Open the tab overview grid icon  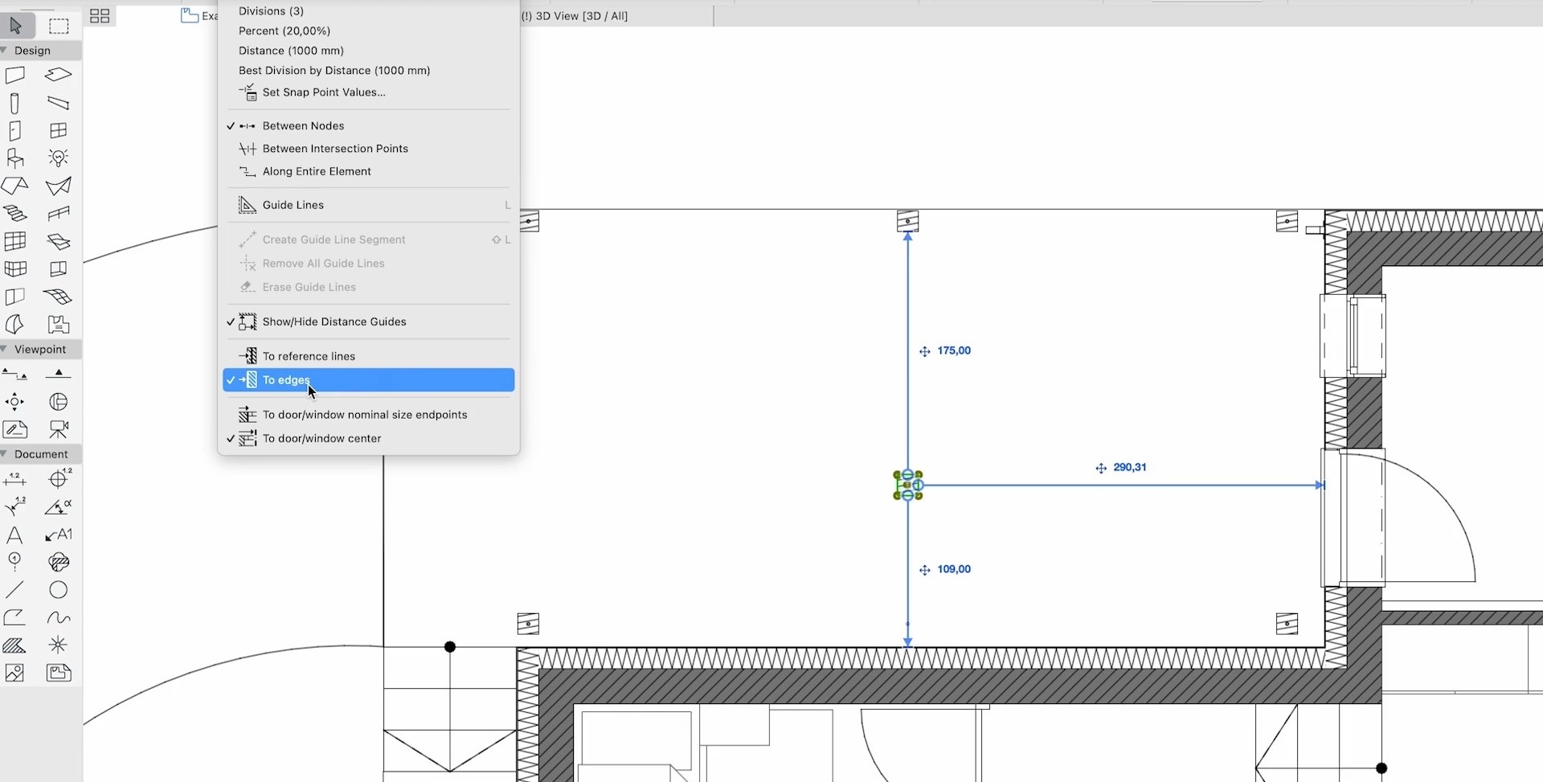click(x=100, y=16)
